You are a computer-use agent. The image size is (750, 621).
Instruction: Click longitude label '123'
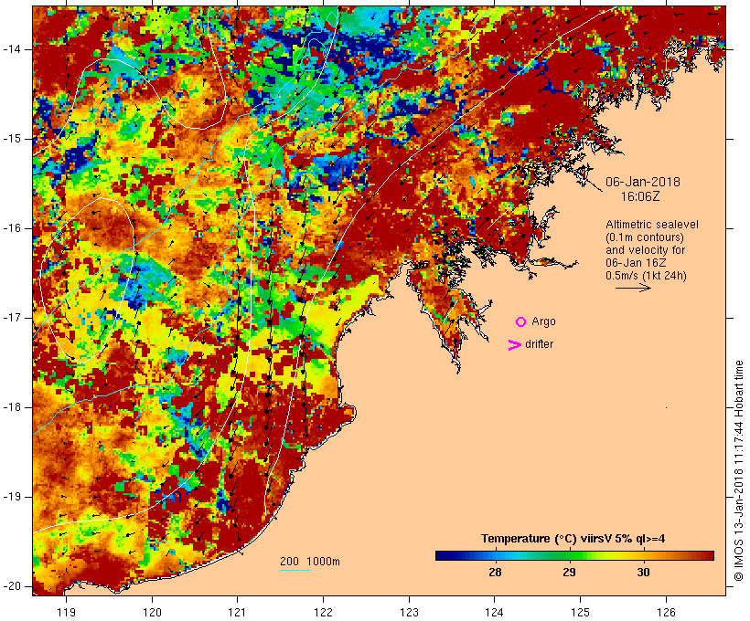[409, 613]
